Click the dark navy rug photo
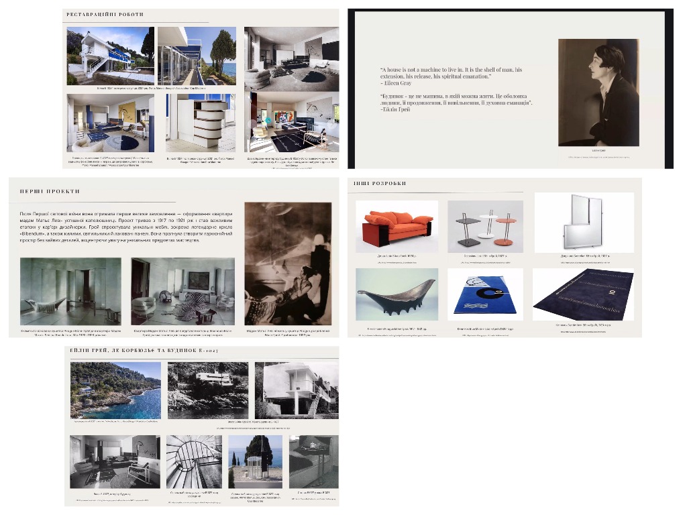The width and height of the screenshot is (687, 515). coord(584,294)
